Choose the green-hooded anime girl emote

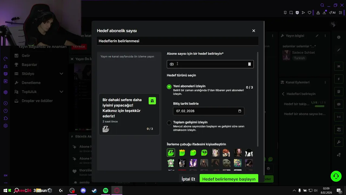coord(171,163)
